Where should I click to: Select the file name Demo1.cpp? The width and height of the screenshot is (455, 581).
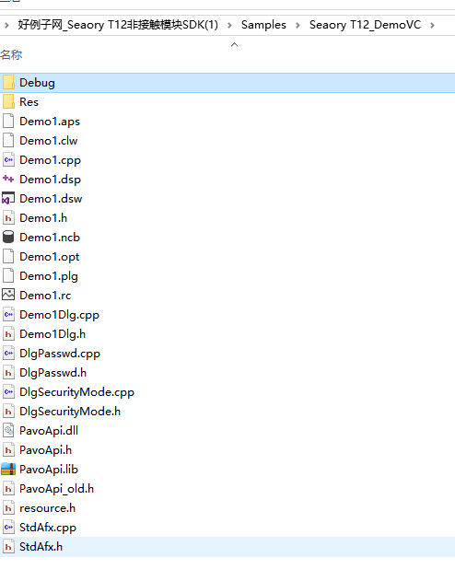[x=50, y=160]
